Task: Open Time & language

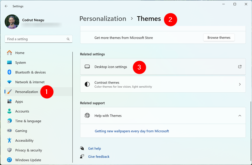Action: click(x=38, y=121)
